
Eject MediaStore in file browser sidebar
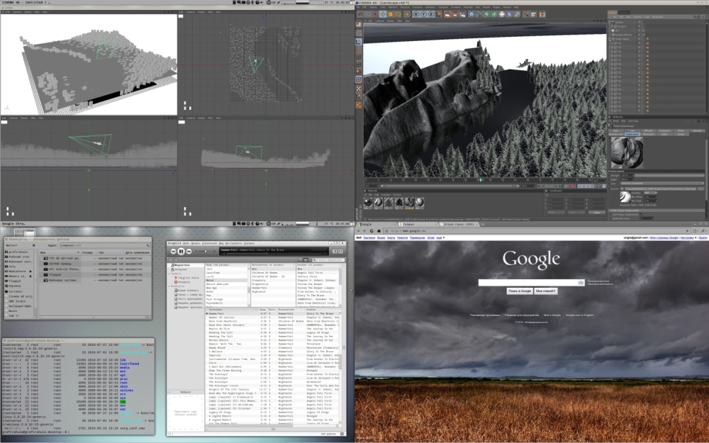pyautogui.click(x=30, y=271)
